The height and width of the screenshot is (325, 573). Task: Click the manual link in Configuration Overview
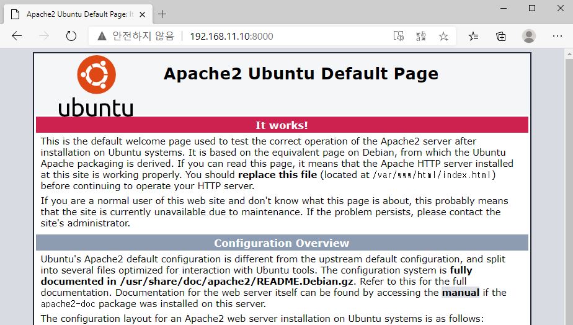point(460,293)
